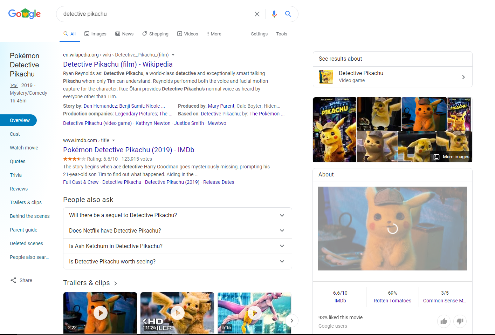Open Trivia in the sidebar
The width and height of the screenshot is (495, 335).
[x=16, y=175]
